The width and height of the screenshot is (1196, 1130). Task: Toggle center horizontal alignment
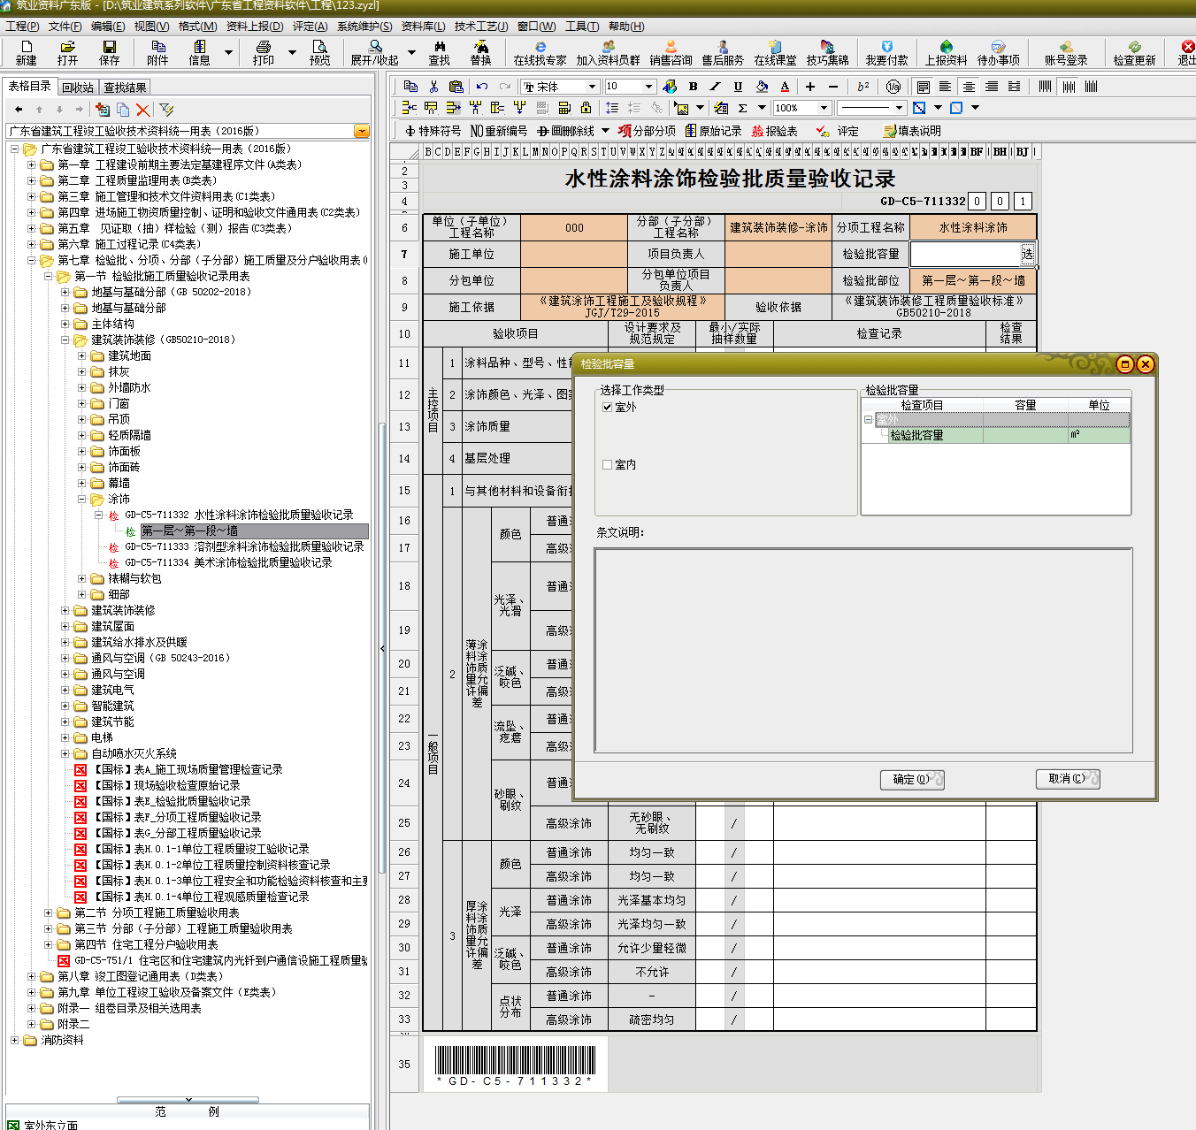pos(969,86)
